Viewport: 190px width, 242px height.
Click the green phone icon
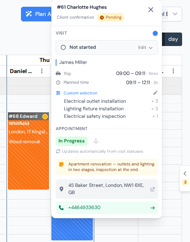[61, 208]
